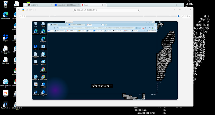Select the Satoshi Chrome profile desktop shortcut

14,83
